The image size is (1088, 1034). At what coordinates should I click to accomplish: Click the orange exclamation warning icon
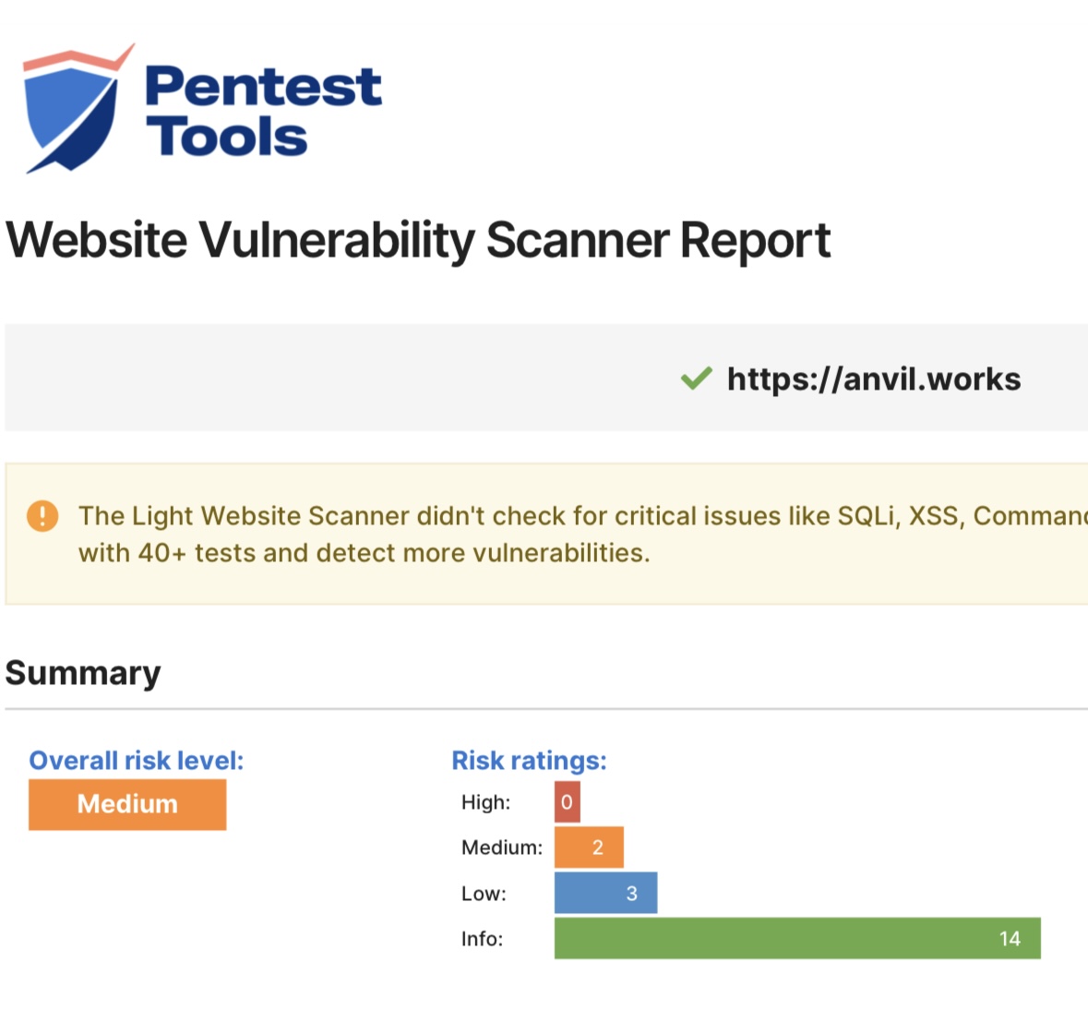[42, 516]
